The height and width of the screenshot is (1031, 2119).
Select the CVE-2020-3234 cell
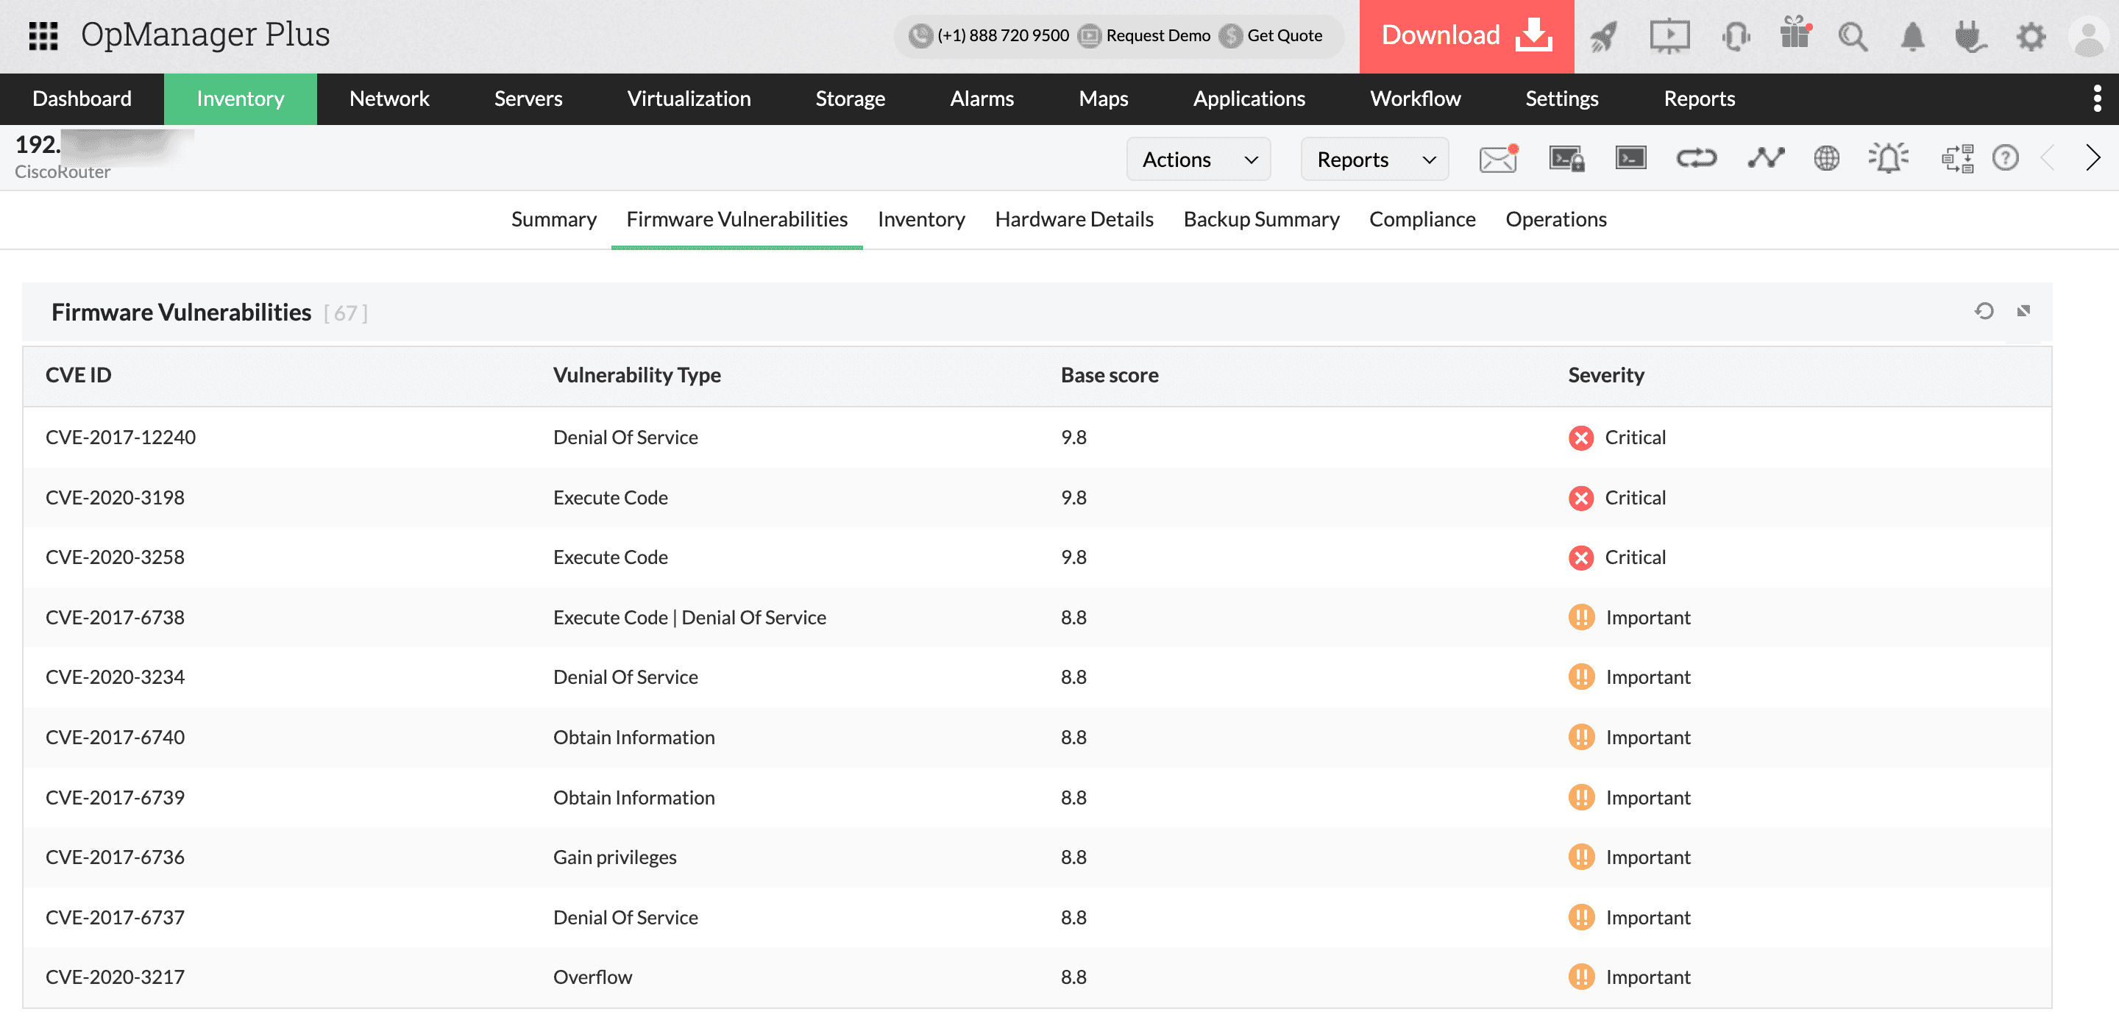coord(114,677)
